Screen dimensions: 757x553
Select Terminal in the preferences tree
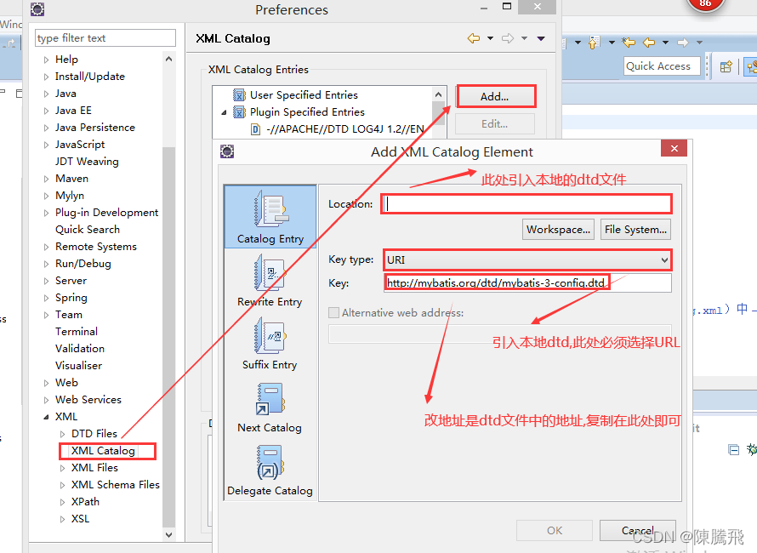click(x=77, y=331)
